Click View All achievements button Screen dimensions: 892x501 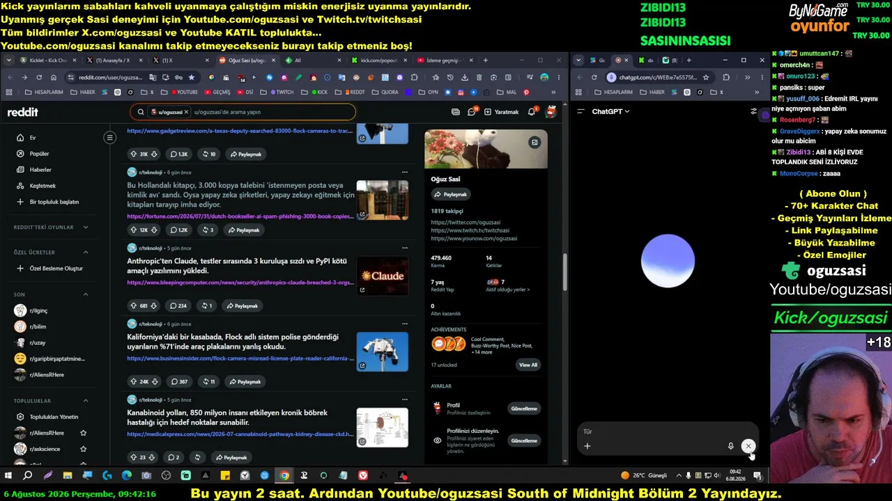click(x=528, y=365)
